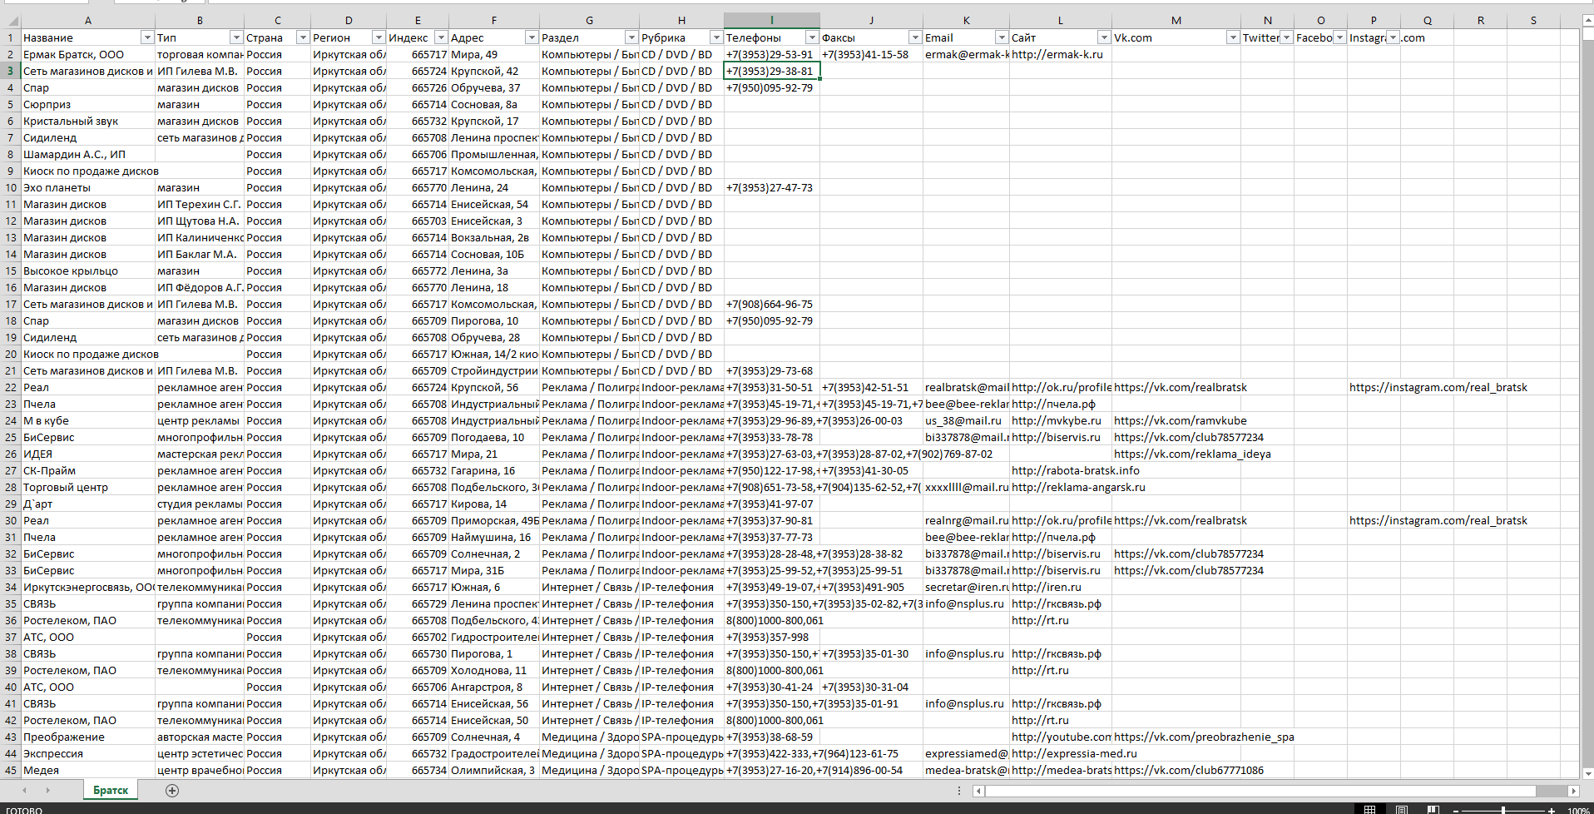Click the zoom slider handle

[1503, 811]
